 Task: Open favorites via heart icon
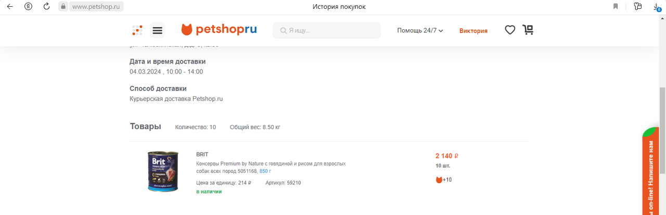click(x=510, y=30)
